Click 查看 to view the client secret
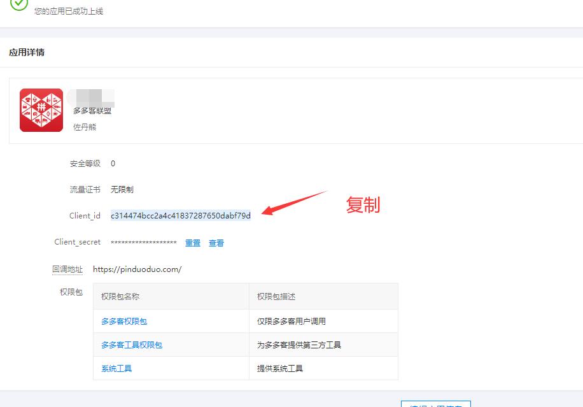The image size is (583, 407). click(x=216, y=243)
